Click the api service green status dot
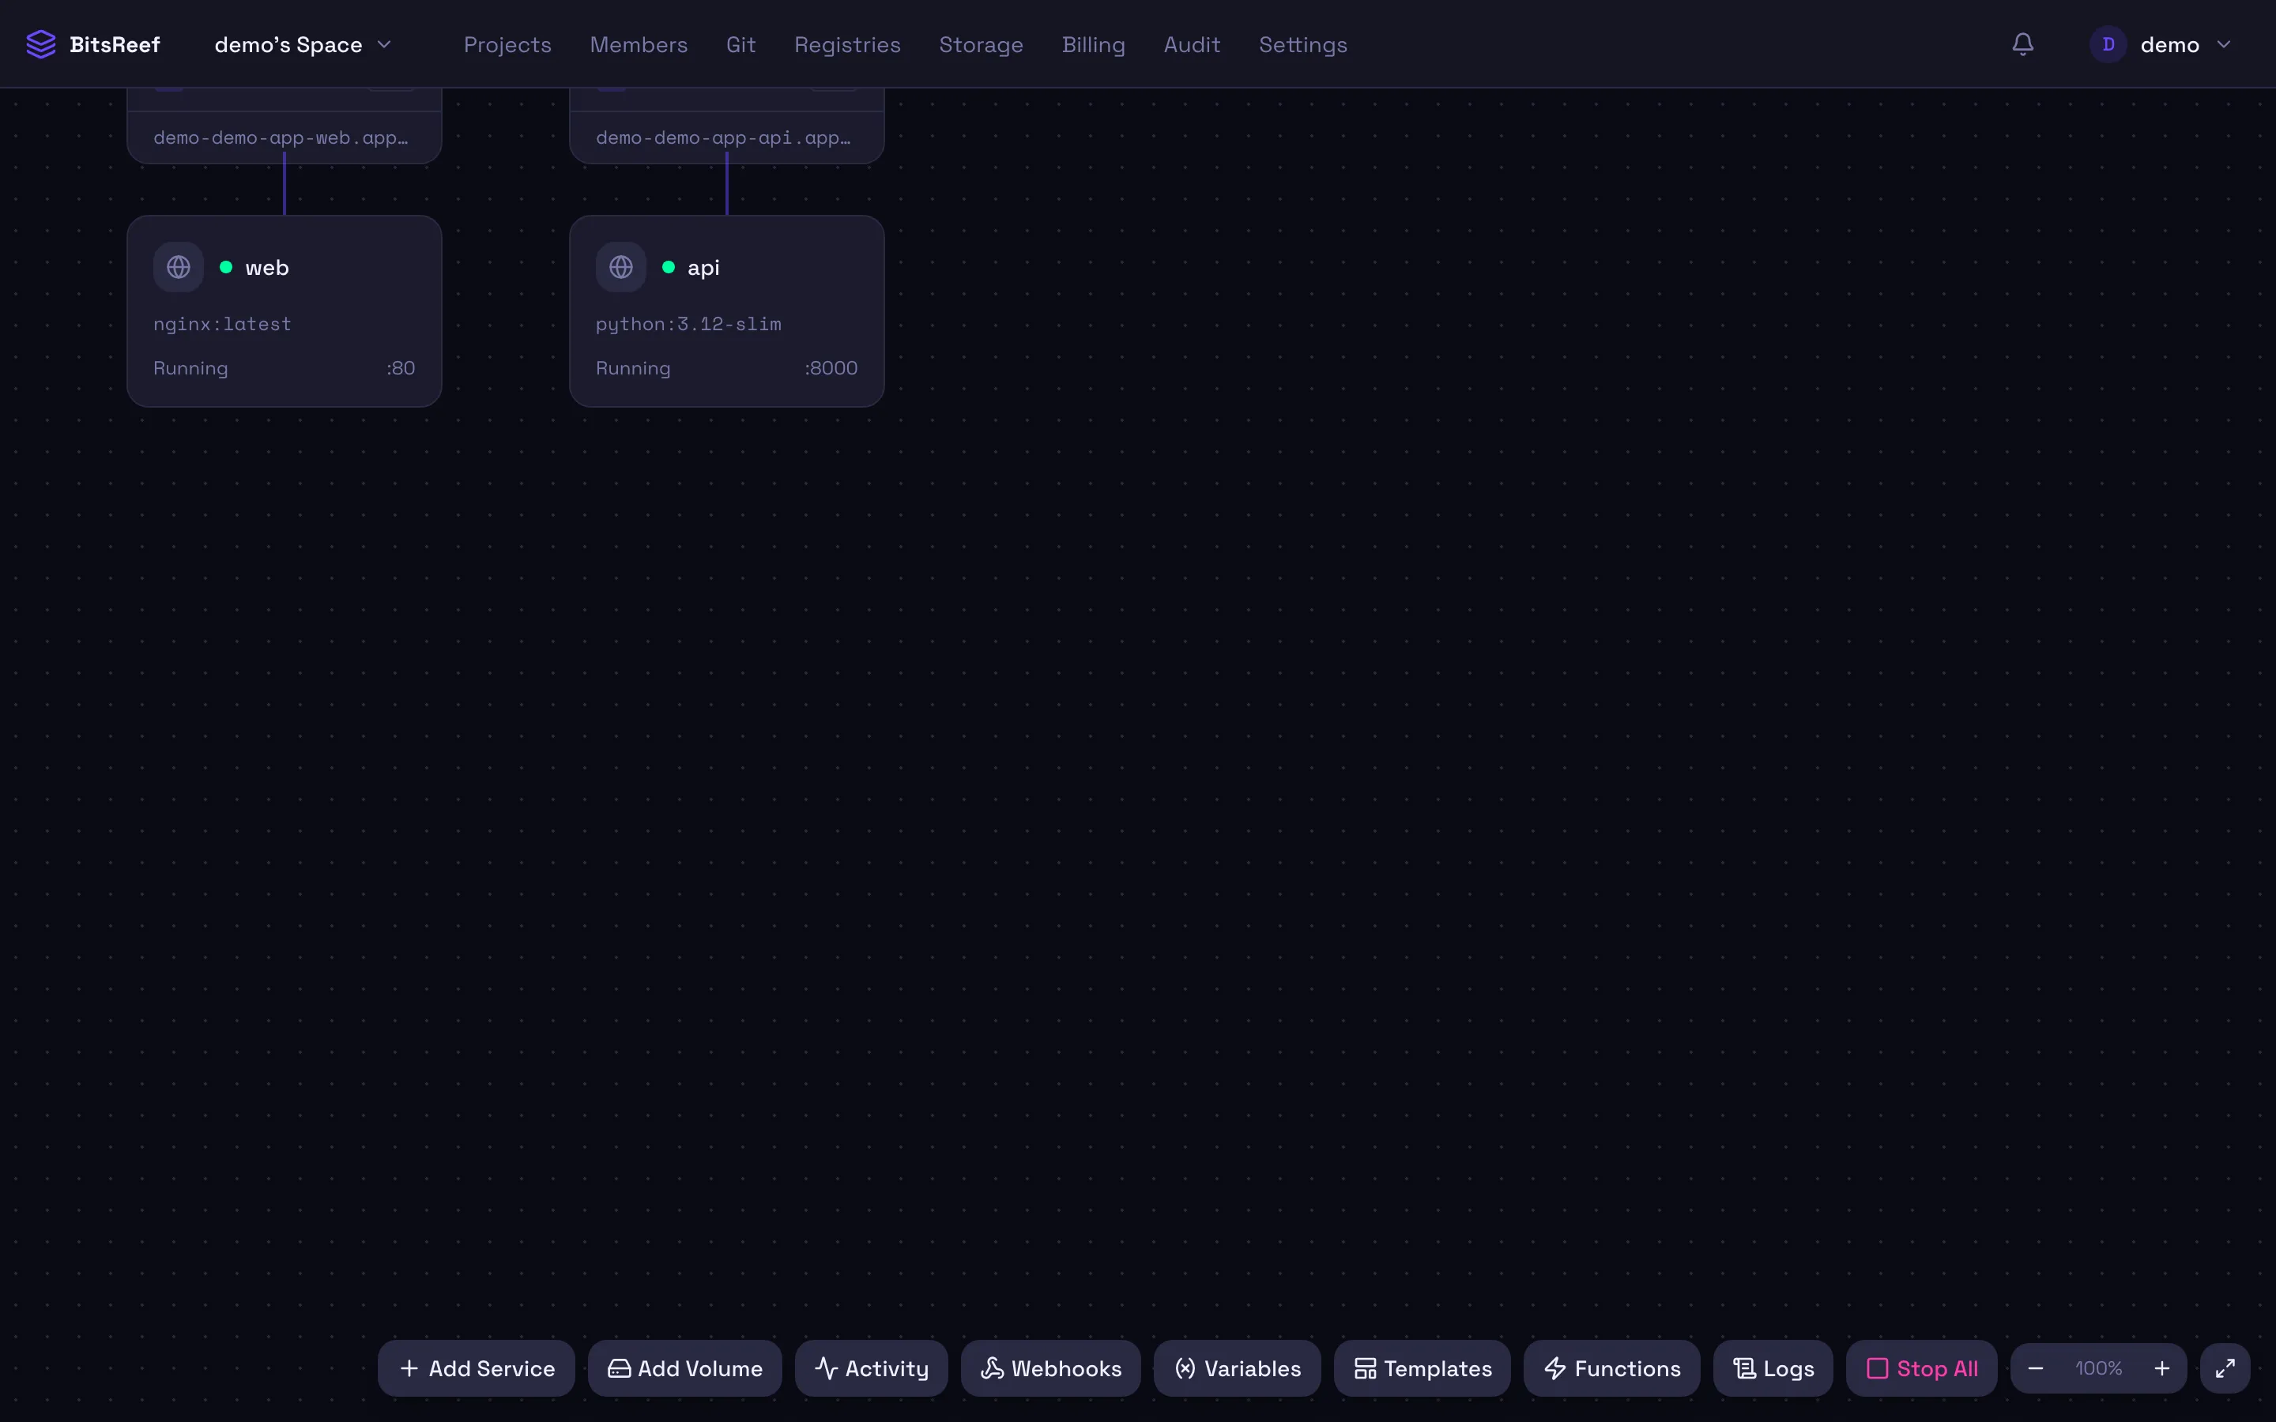This screenshot has height=1422, width=2276. pyautogui.click(x=668, y=267)
